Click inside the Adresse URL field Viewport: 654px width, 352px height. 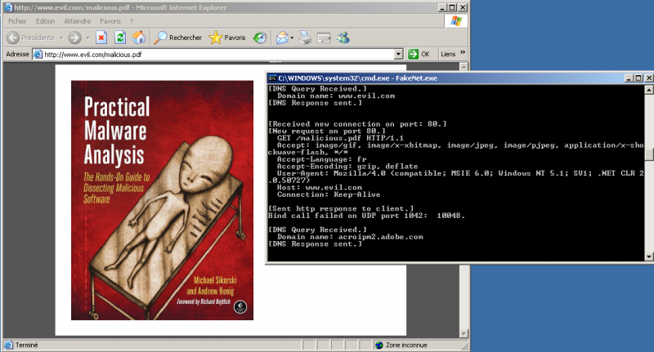[x=213, y=54]
